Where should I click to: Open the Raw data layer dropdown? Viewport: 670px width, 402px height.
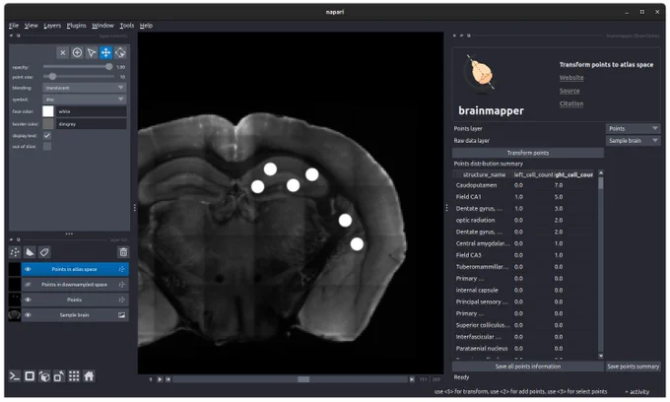tap(633, 141)
